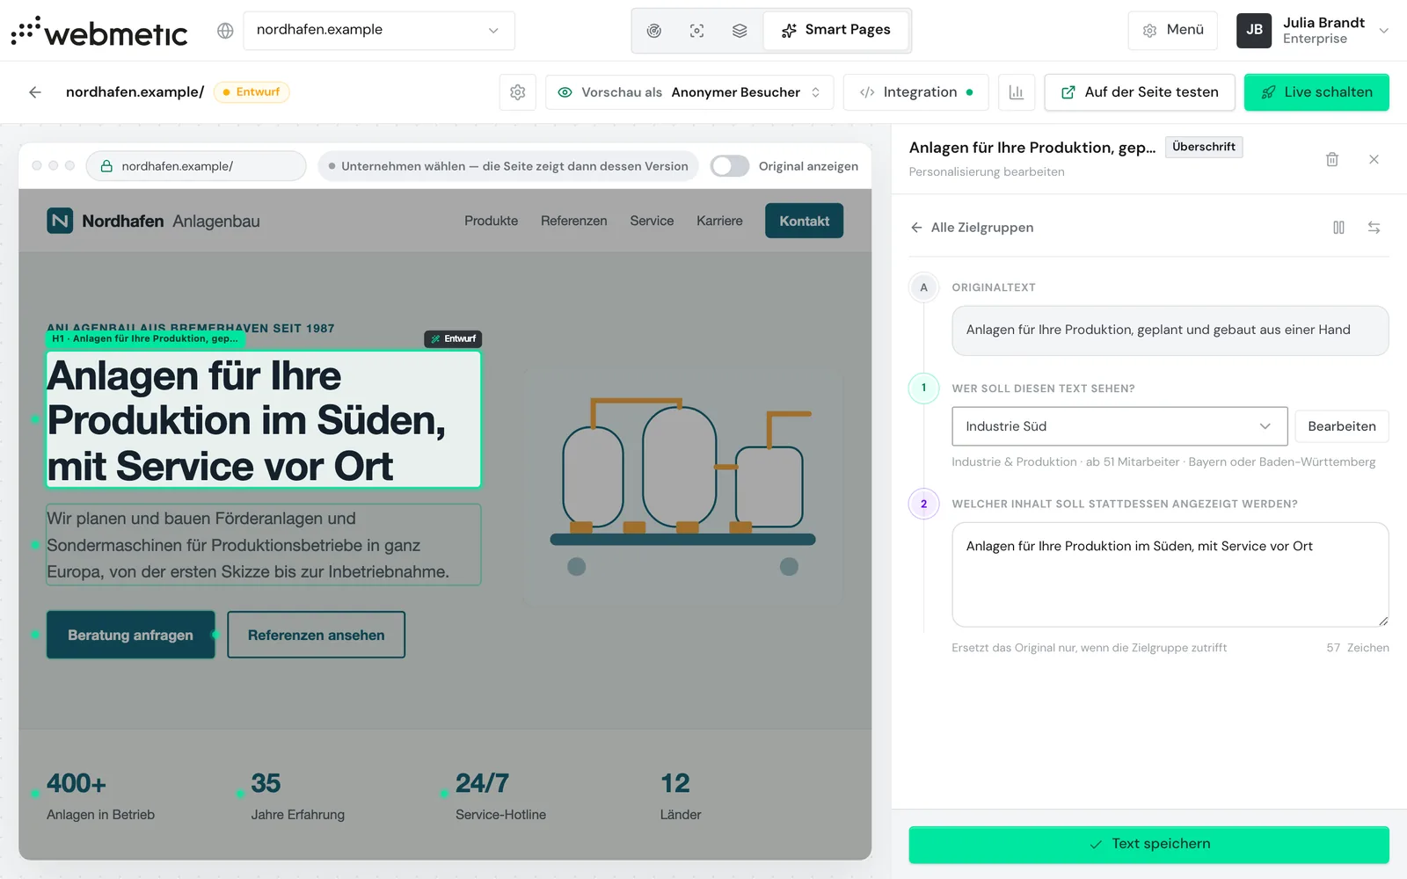Open the Industrie Süd audience dropdown
1407x879 pixels.
click(x=1119, y=426)
